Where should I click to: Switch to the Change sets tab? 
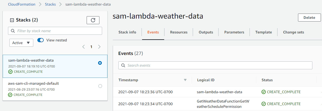[x=293, y=32]
